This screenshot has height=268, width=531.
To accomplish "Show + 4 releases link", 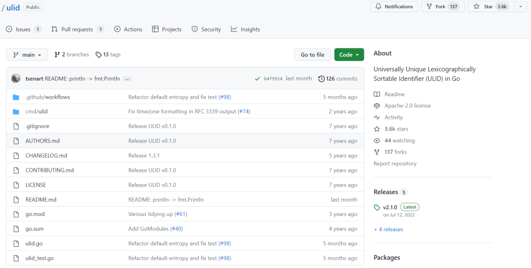I will (388, 230).
